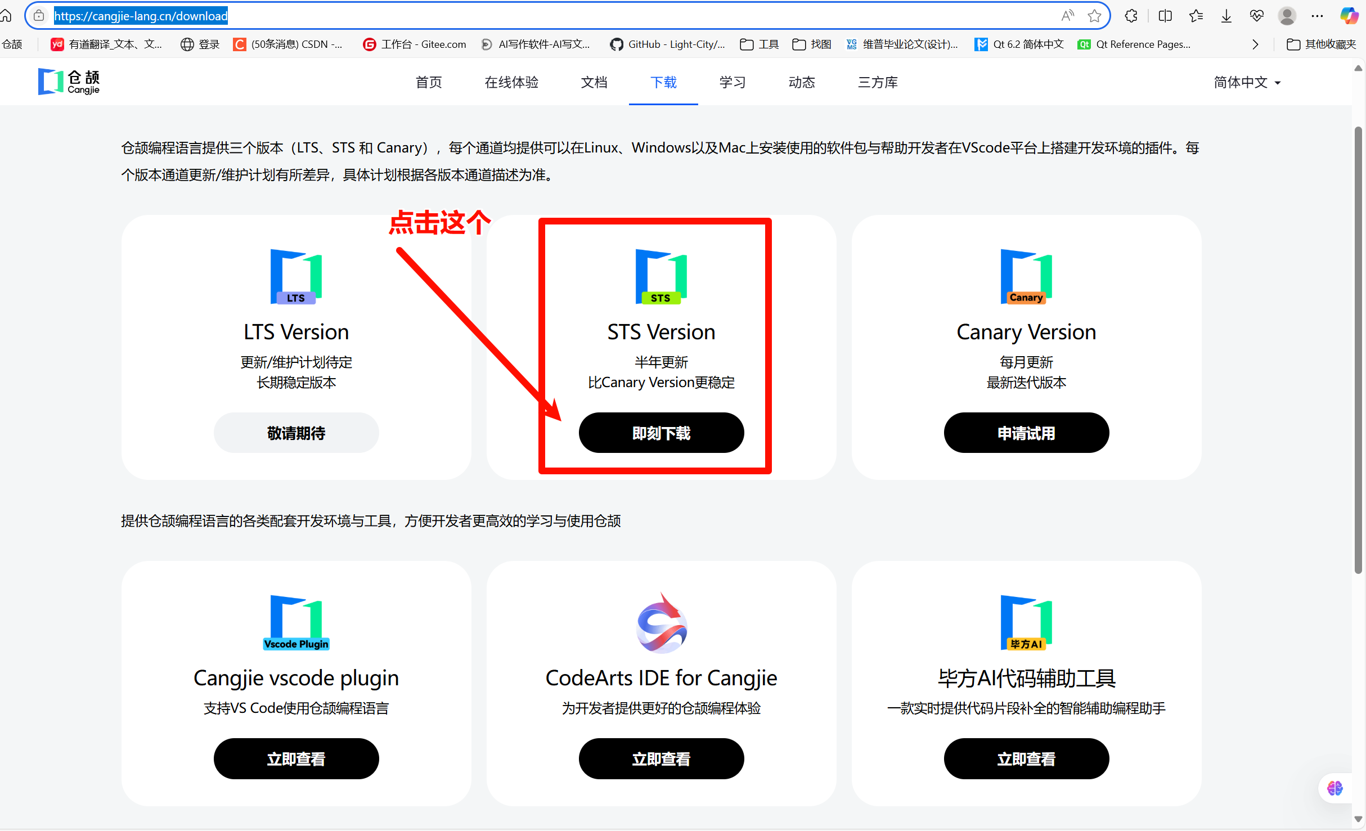Add page to favorites star icon

pyautogui.click(x=1094, y=16)
